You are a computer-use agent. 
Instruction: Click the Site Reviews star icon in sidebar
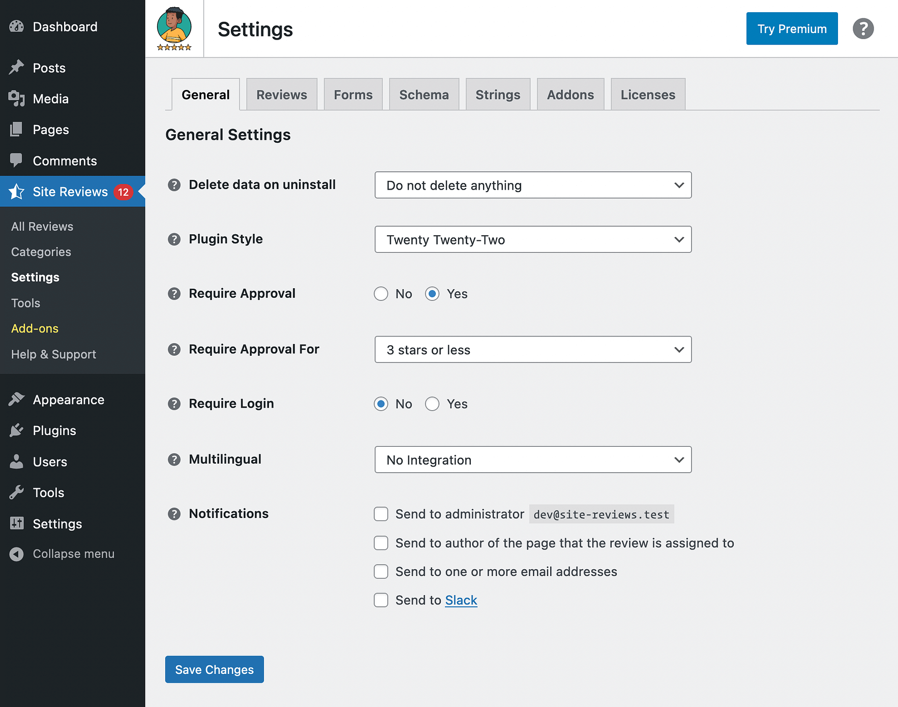click(17, 192)
